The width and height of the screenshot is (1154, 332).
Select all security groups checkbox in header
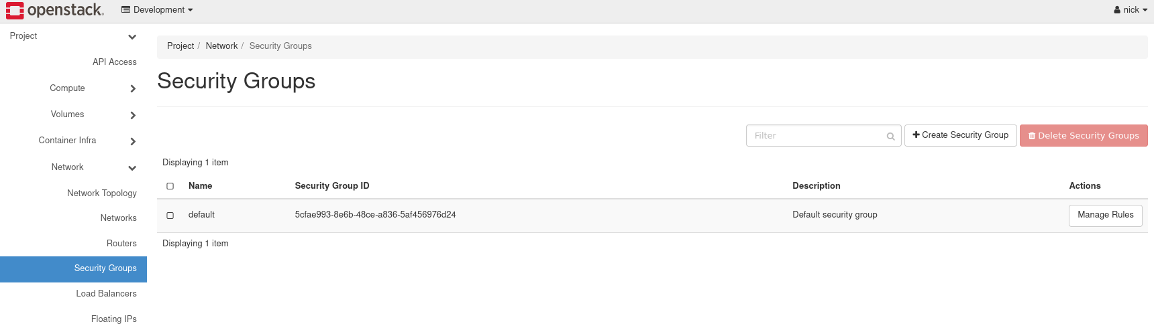click(170, 186)
